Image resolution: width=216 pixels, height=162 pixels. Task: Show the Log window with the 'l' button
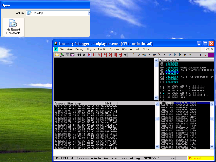[x=134, y=55]
